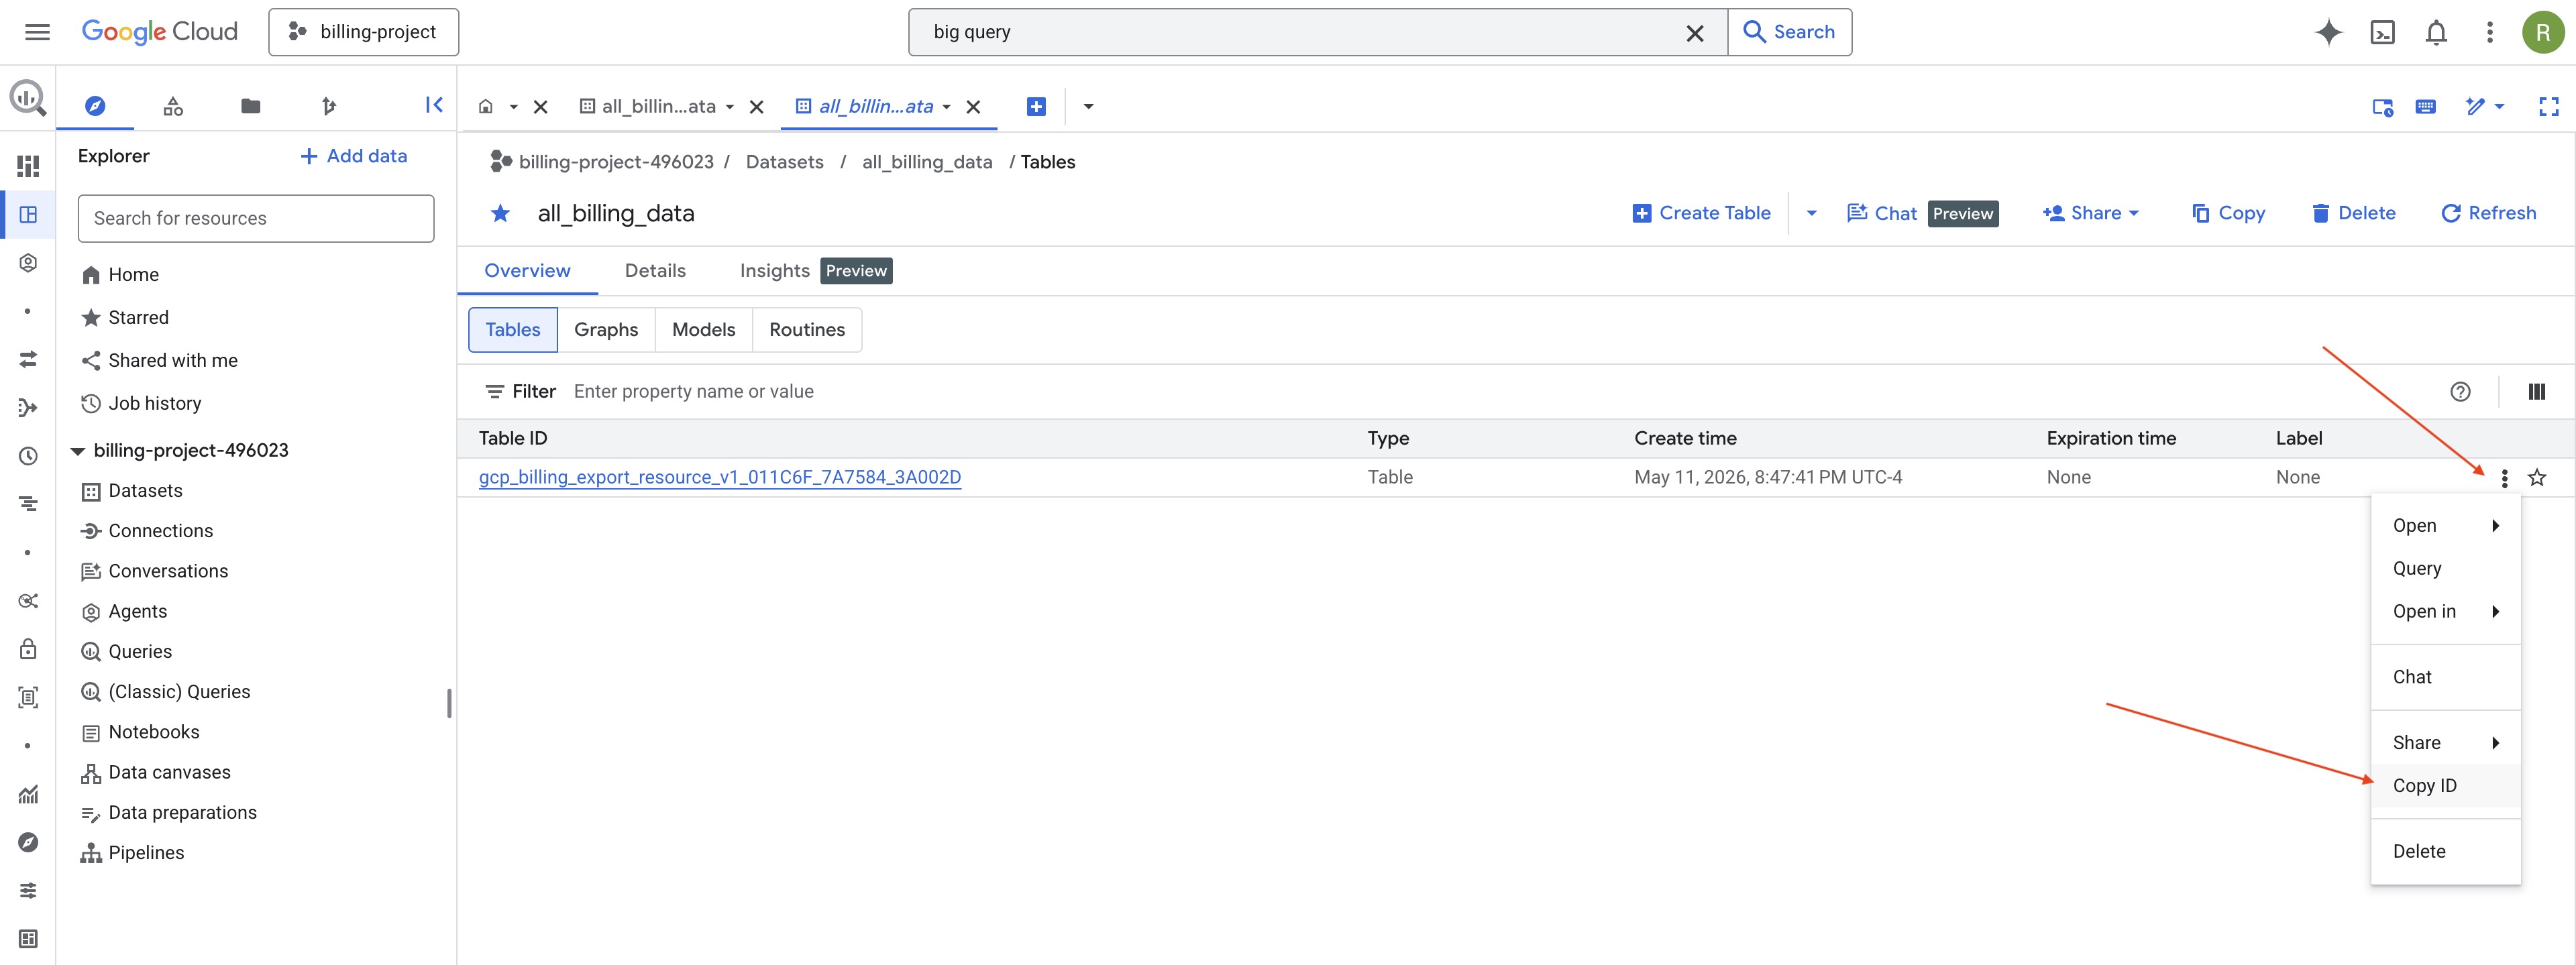This screenshot has width=2576, height=965.
Task: Focus the Search for resources field
Action: click(256, 218)
